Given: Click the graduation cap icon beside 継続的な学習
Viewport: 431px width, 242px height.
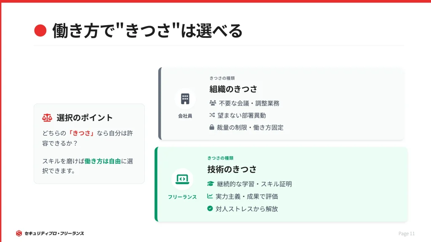Looking at the screenshot, I should (x=210, y=184).
